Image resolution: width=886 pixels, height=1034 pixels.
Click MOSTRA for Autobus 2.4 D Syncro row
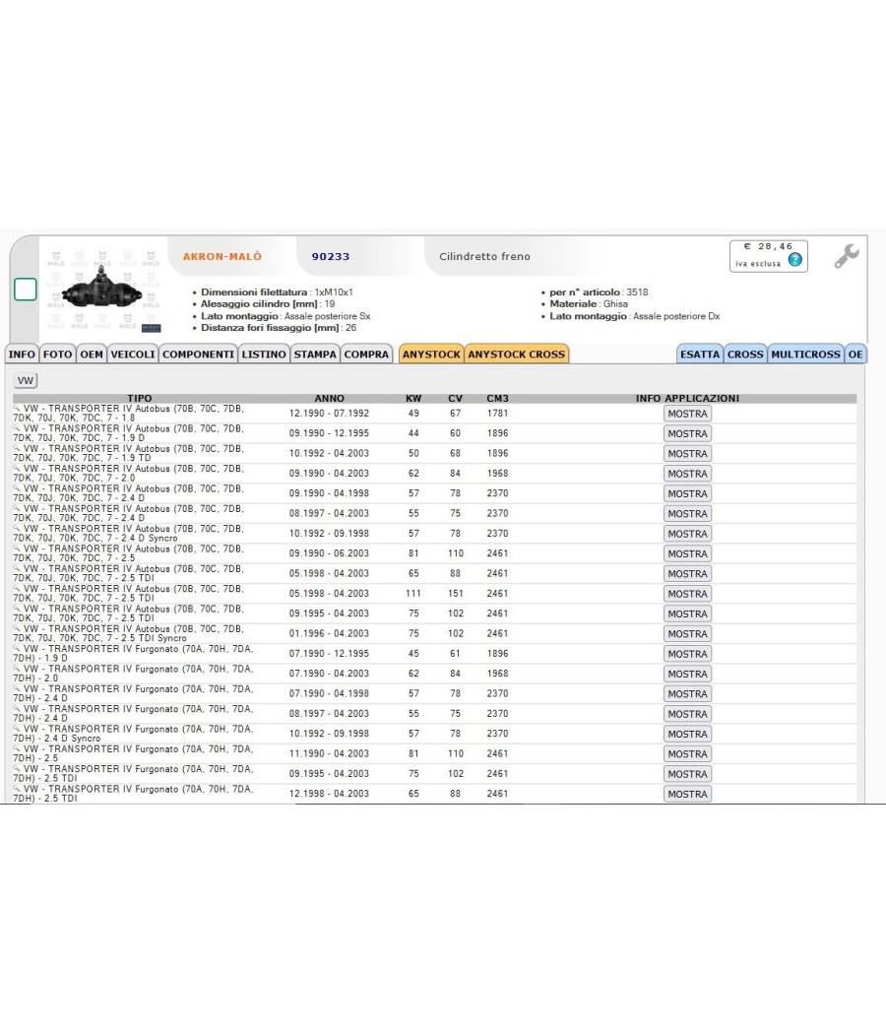[x=687, y=534]
